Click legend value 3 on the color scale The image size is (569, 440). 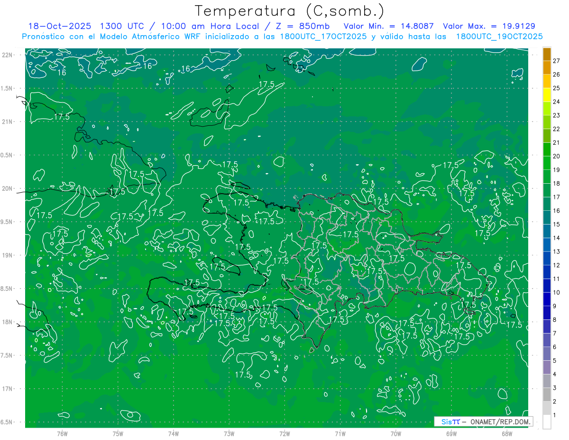coord(555,388)
